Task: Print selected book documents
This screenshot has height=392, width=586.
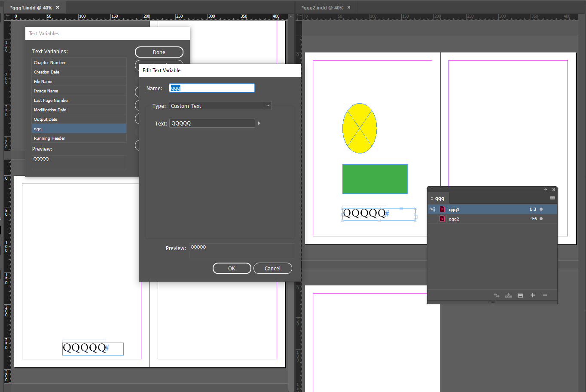Action: (520, 295)
